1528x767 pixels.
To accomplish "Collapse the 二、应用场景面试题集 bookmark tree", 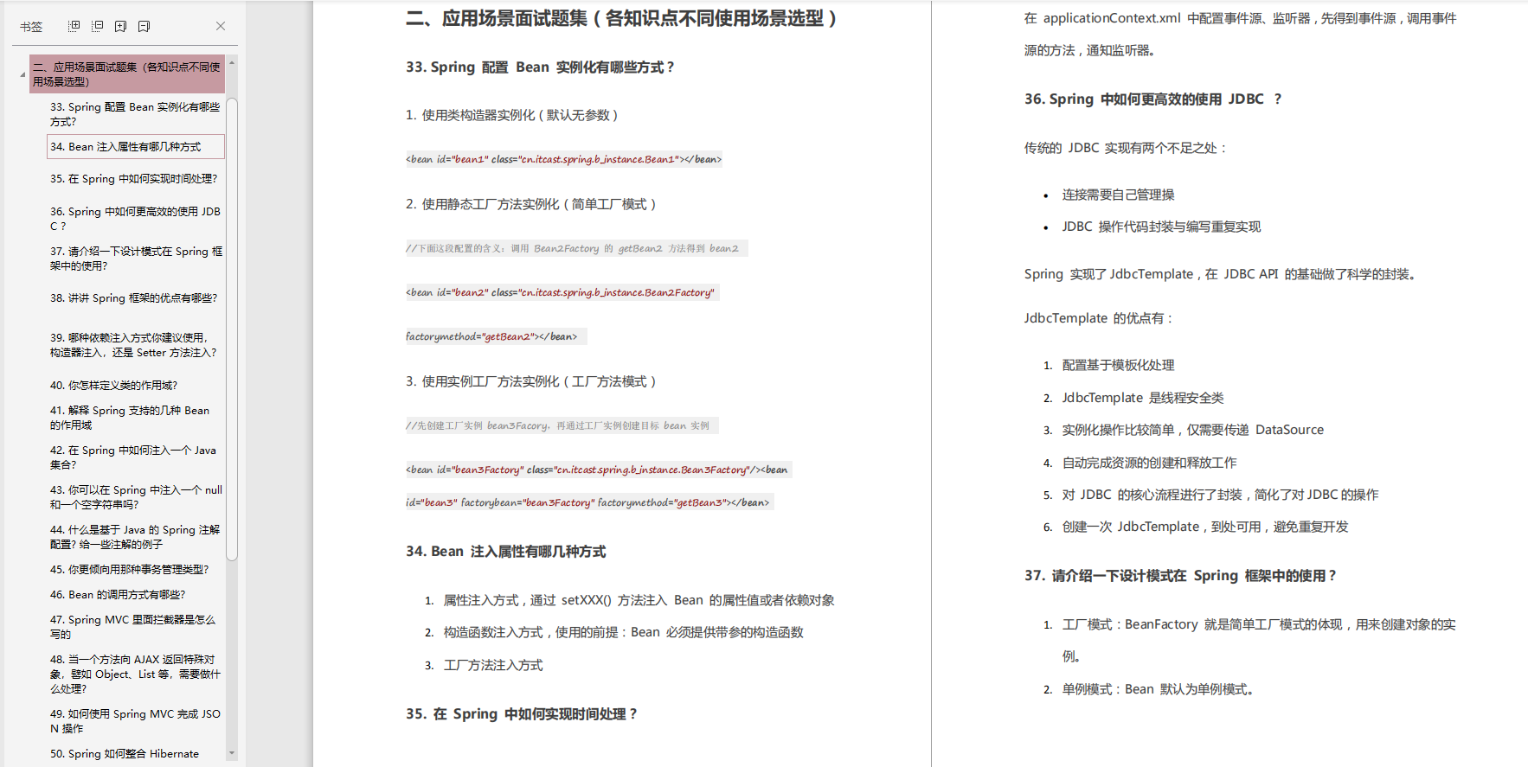I will pos(23,75).
